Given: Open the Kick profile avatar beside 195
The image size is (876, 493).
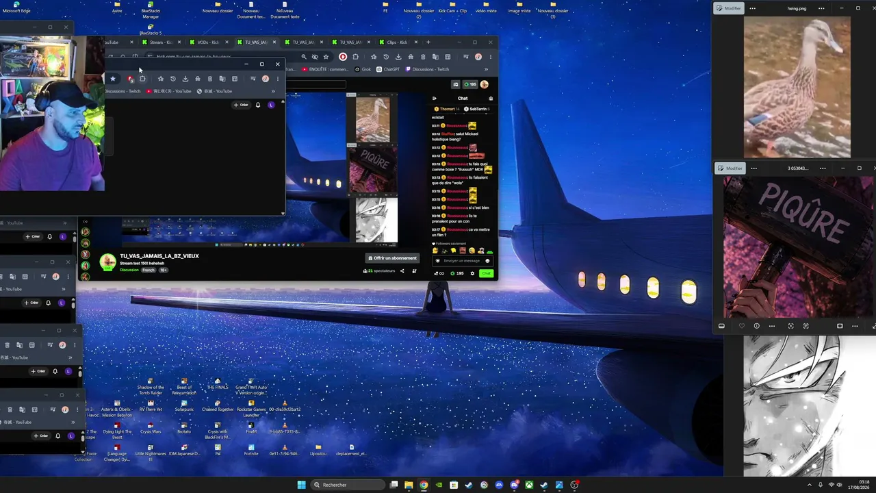Looking at the screenshot, I should point(485,84).
